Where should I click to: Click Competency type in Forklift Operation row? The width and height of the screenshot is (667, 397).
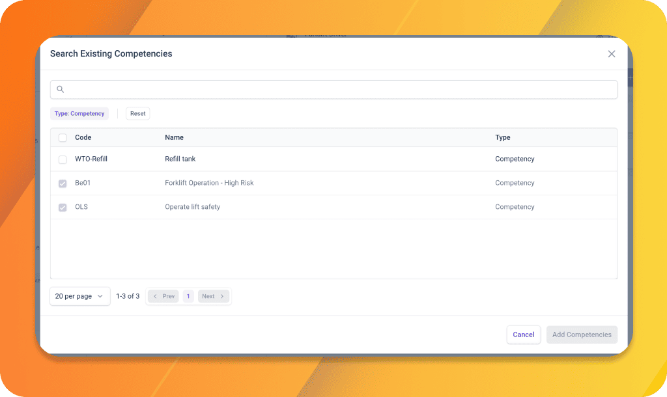pos(515,183)
